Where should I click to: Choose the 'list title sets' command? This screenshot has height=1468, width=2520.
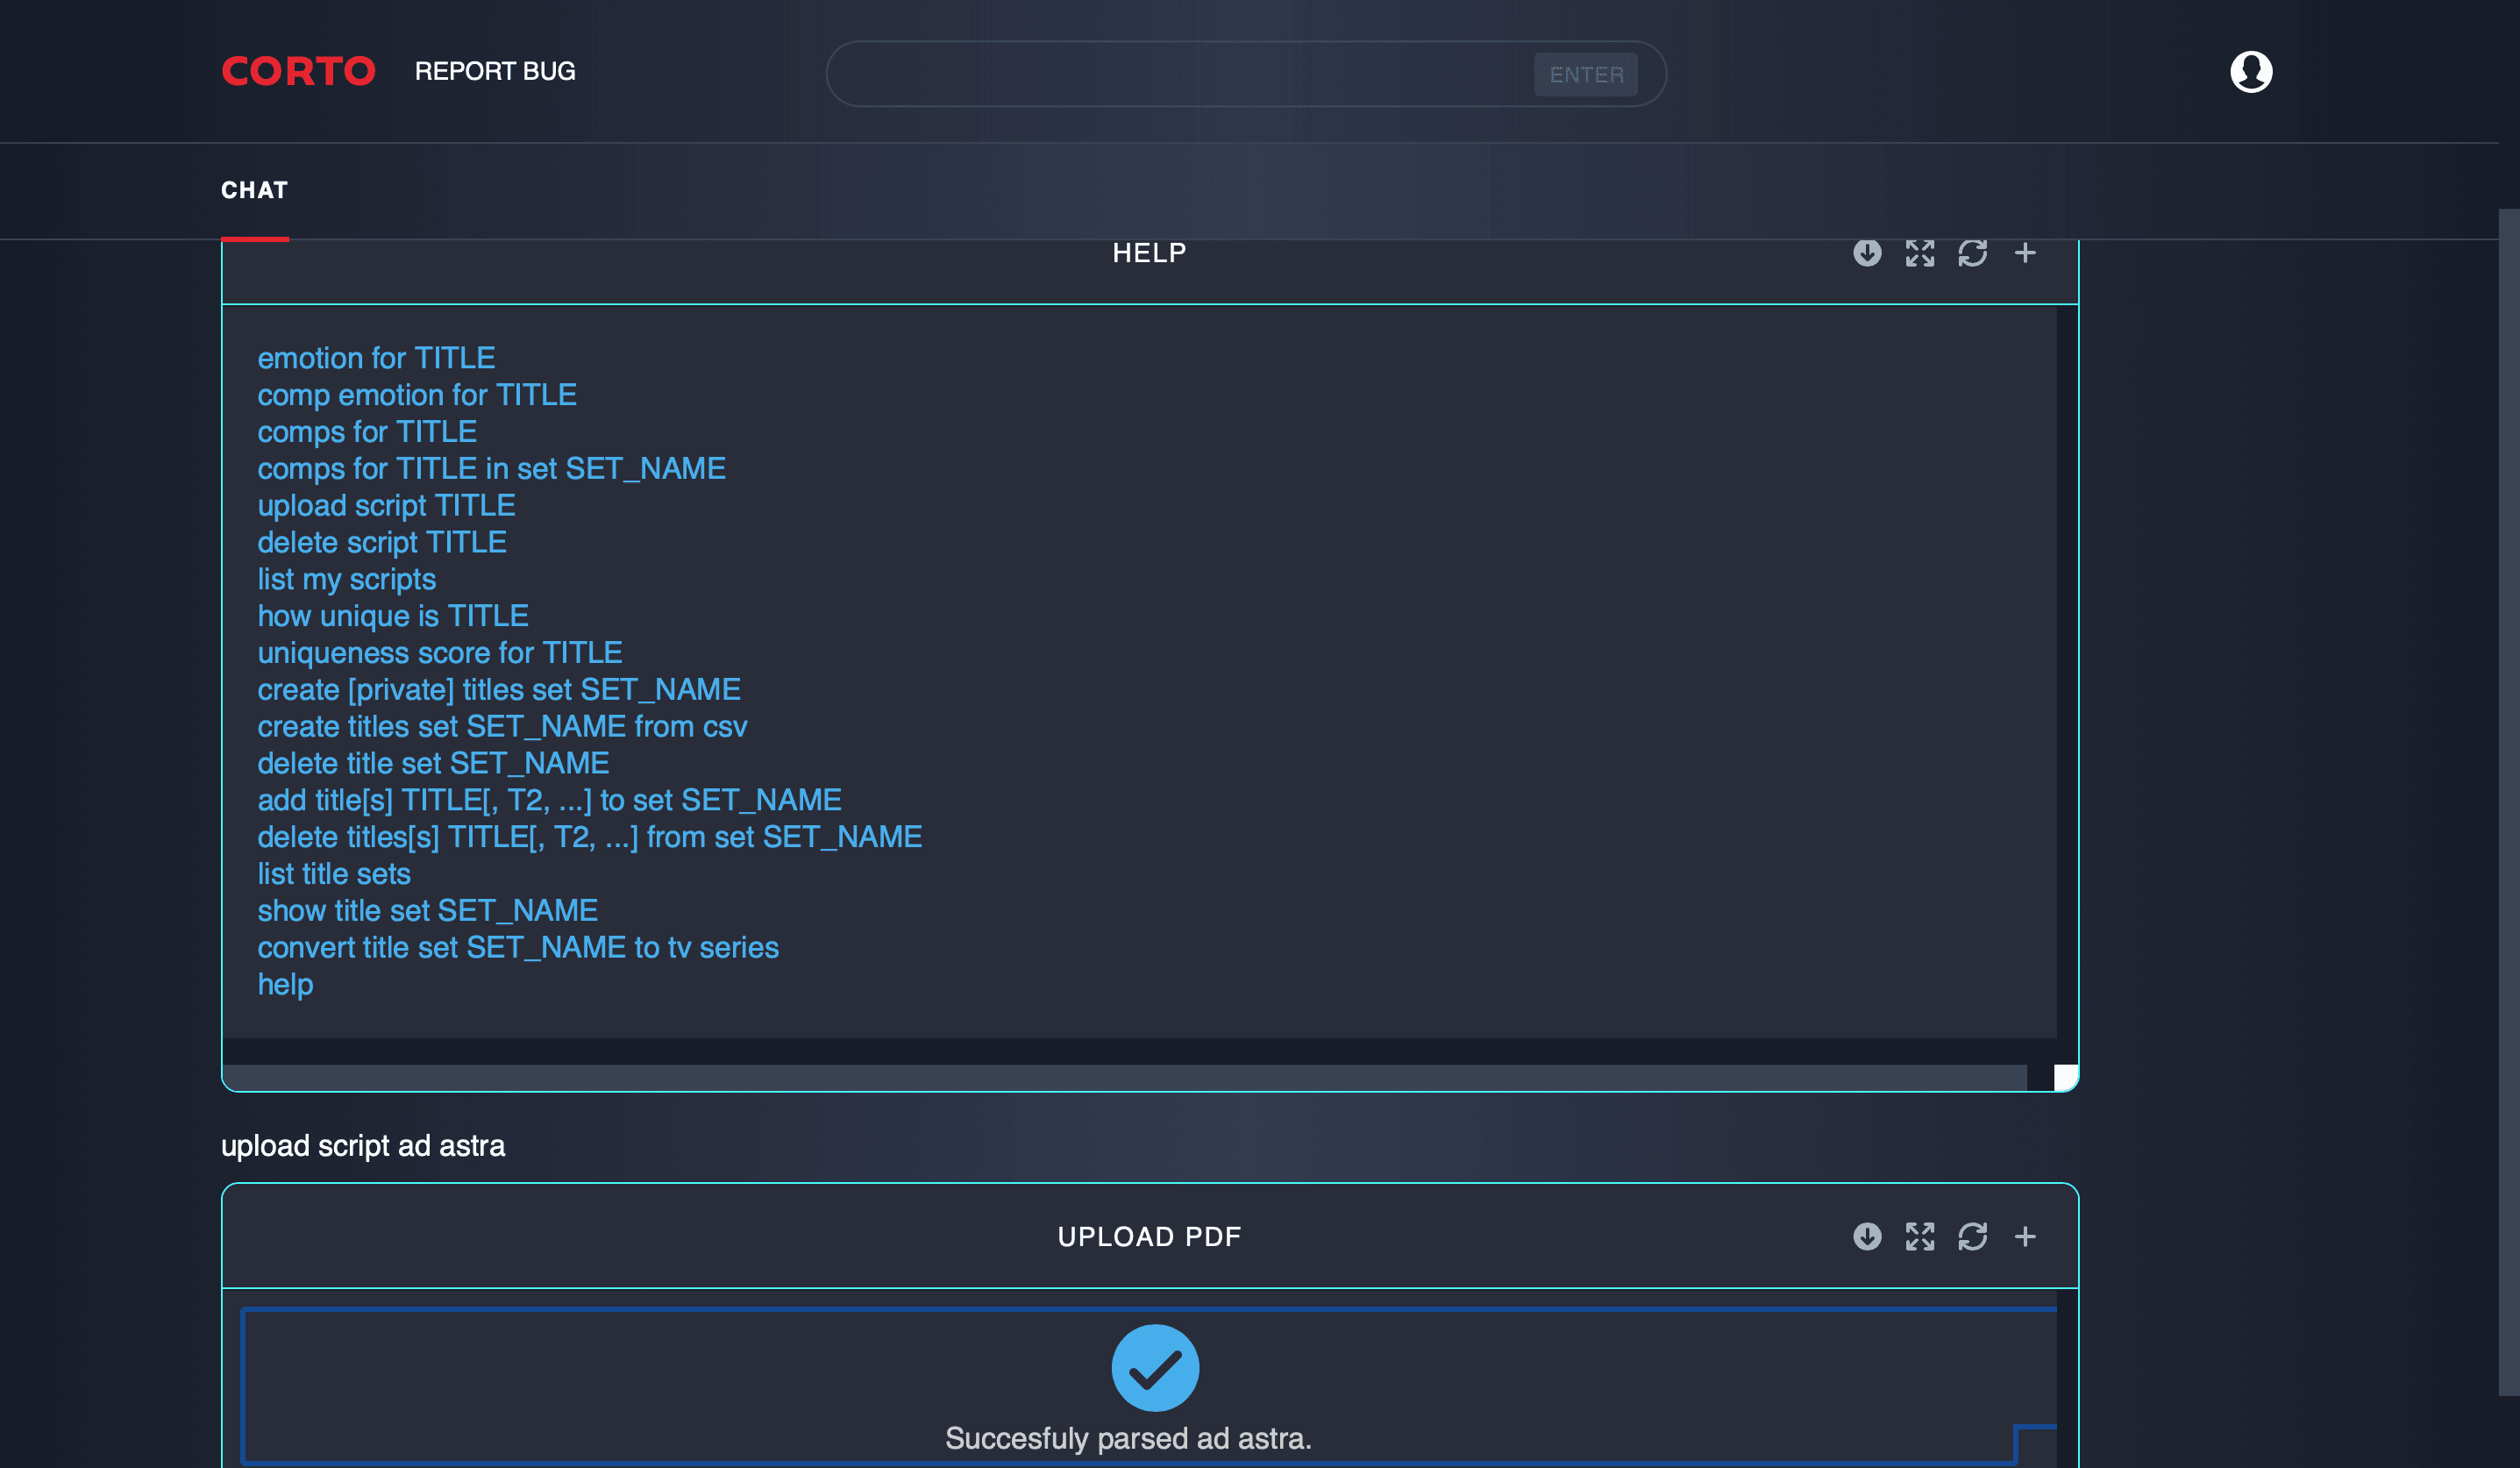point(334,874)
